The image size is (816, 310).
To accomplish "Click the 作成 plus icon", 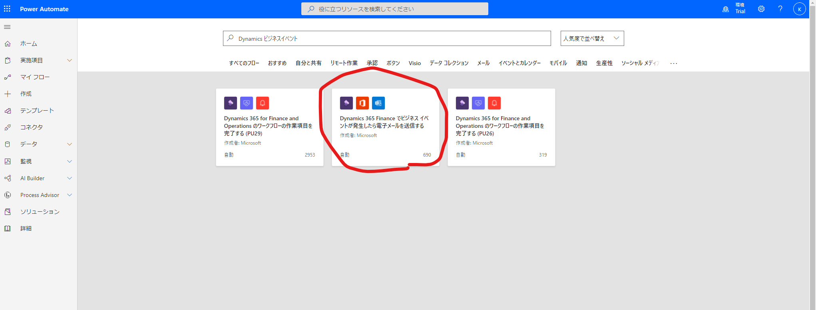I will coord(8,94).
